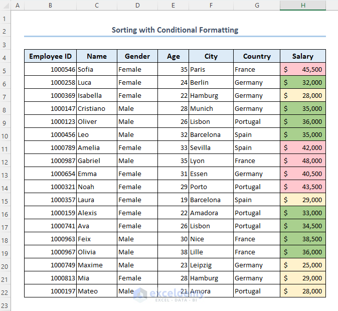Click the Employee ID header cell

click(x=50, y=56)
